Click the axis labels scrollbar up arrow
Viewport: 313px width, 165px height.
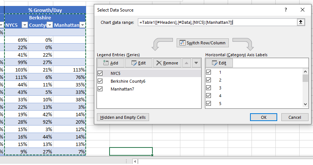coord(305,72)
